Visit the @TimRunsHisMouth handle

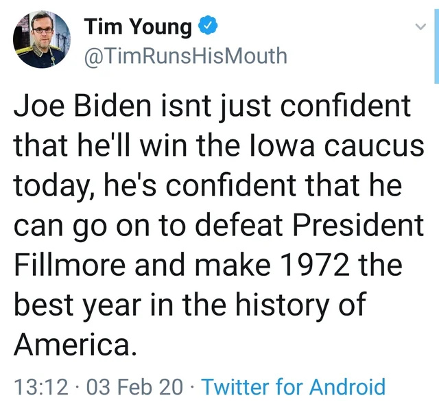point(186,56)
